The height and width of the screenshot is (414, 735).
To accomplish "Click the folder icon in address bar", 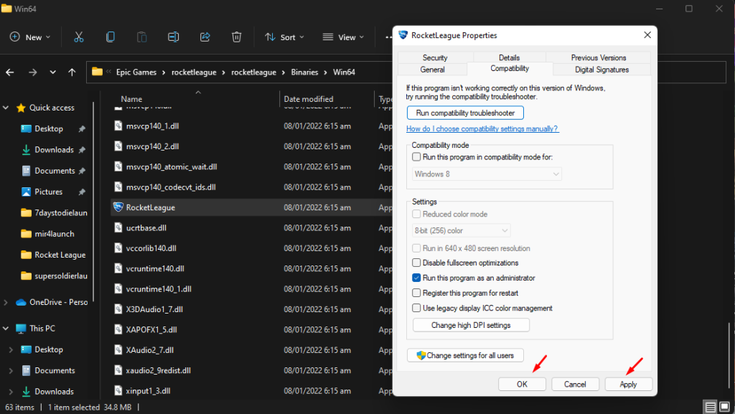I will [x=97, y=72].
